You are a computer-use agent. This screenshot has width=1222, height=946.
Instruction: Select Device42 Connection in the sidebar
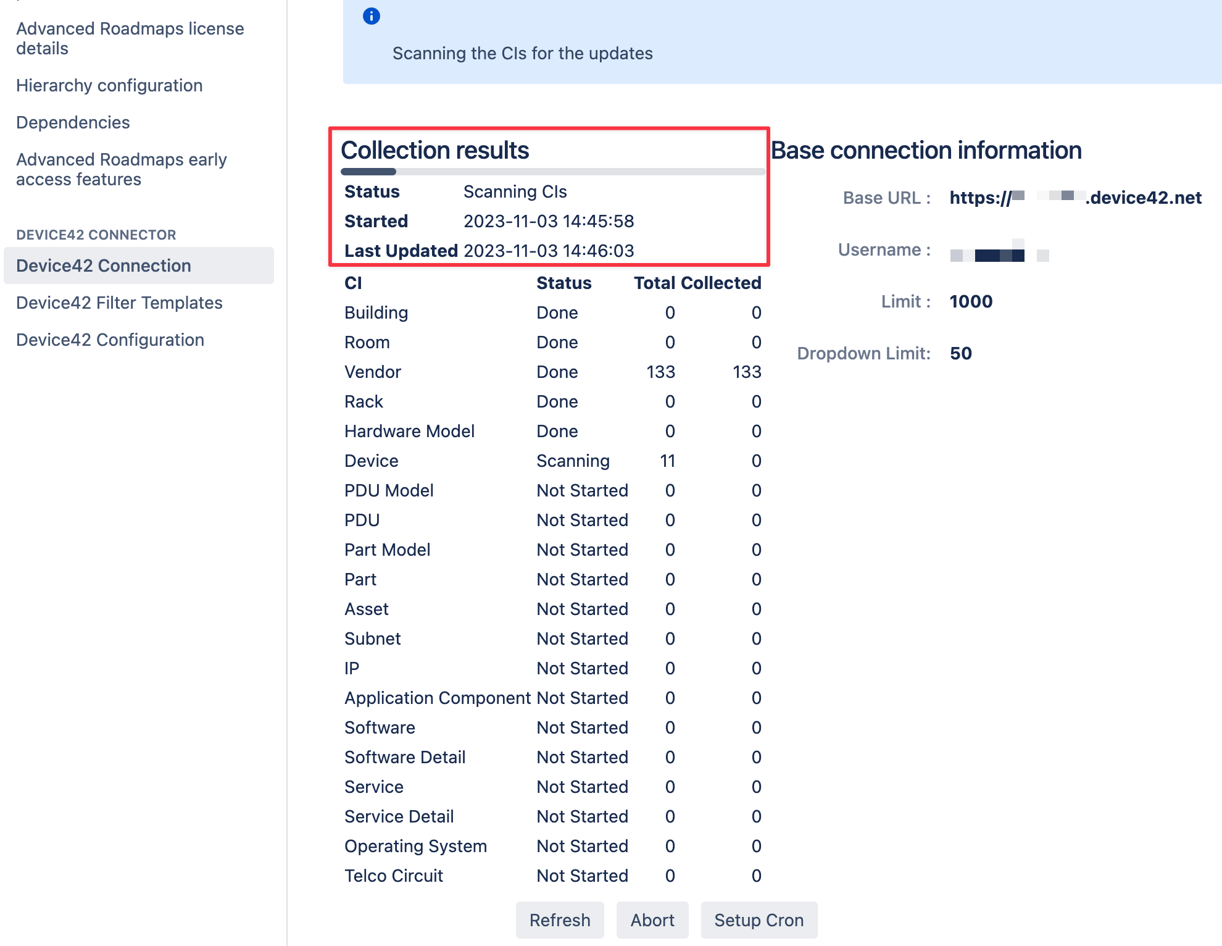103,266
